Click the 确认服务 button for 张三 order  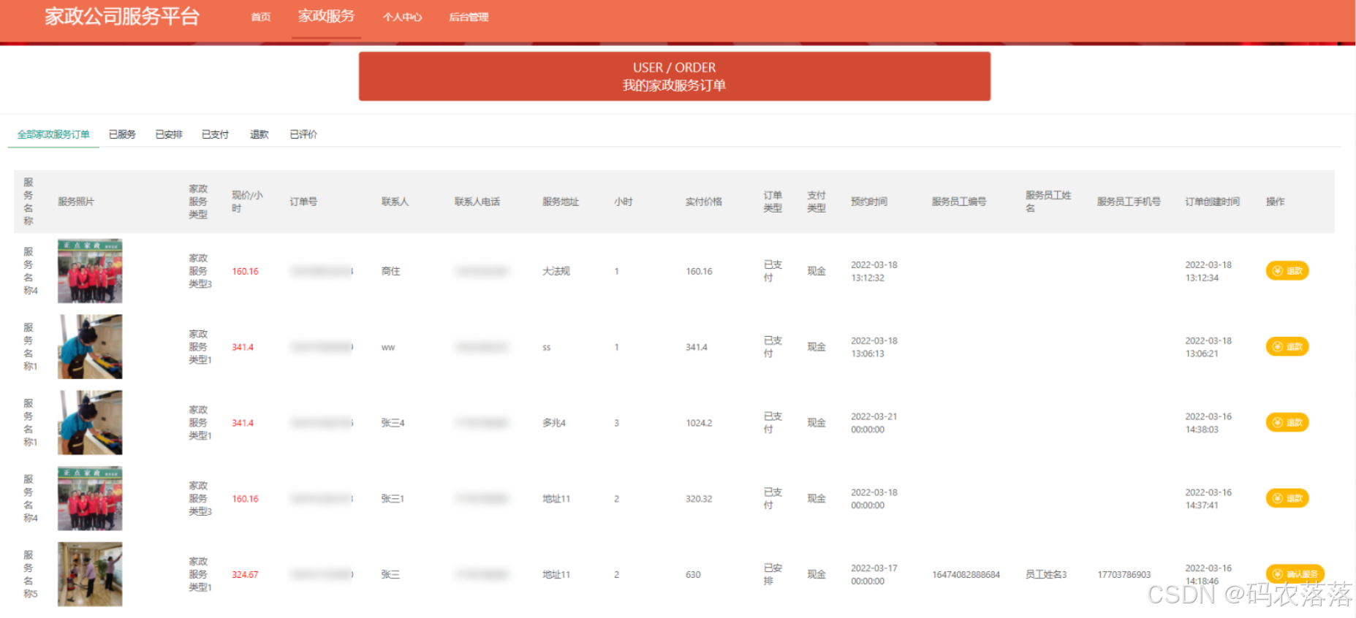(1295, 574)
